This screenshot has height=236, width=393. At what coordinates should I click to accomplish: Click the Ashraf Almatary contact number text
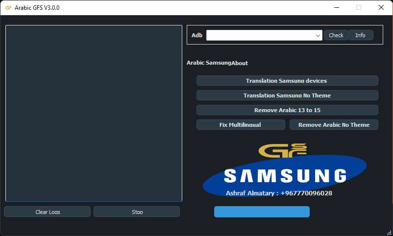pyautogui.click(x=279, y=193)
